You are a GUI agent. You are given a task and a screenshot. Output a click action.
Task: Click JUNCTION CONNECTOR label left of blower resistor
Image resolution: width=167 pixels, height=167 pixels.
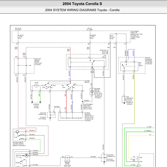(42, 116)
